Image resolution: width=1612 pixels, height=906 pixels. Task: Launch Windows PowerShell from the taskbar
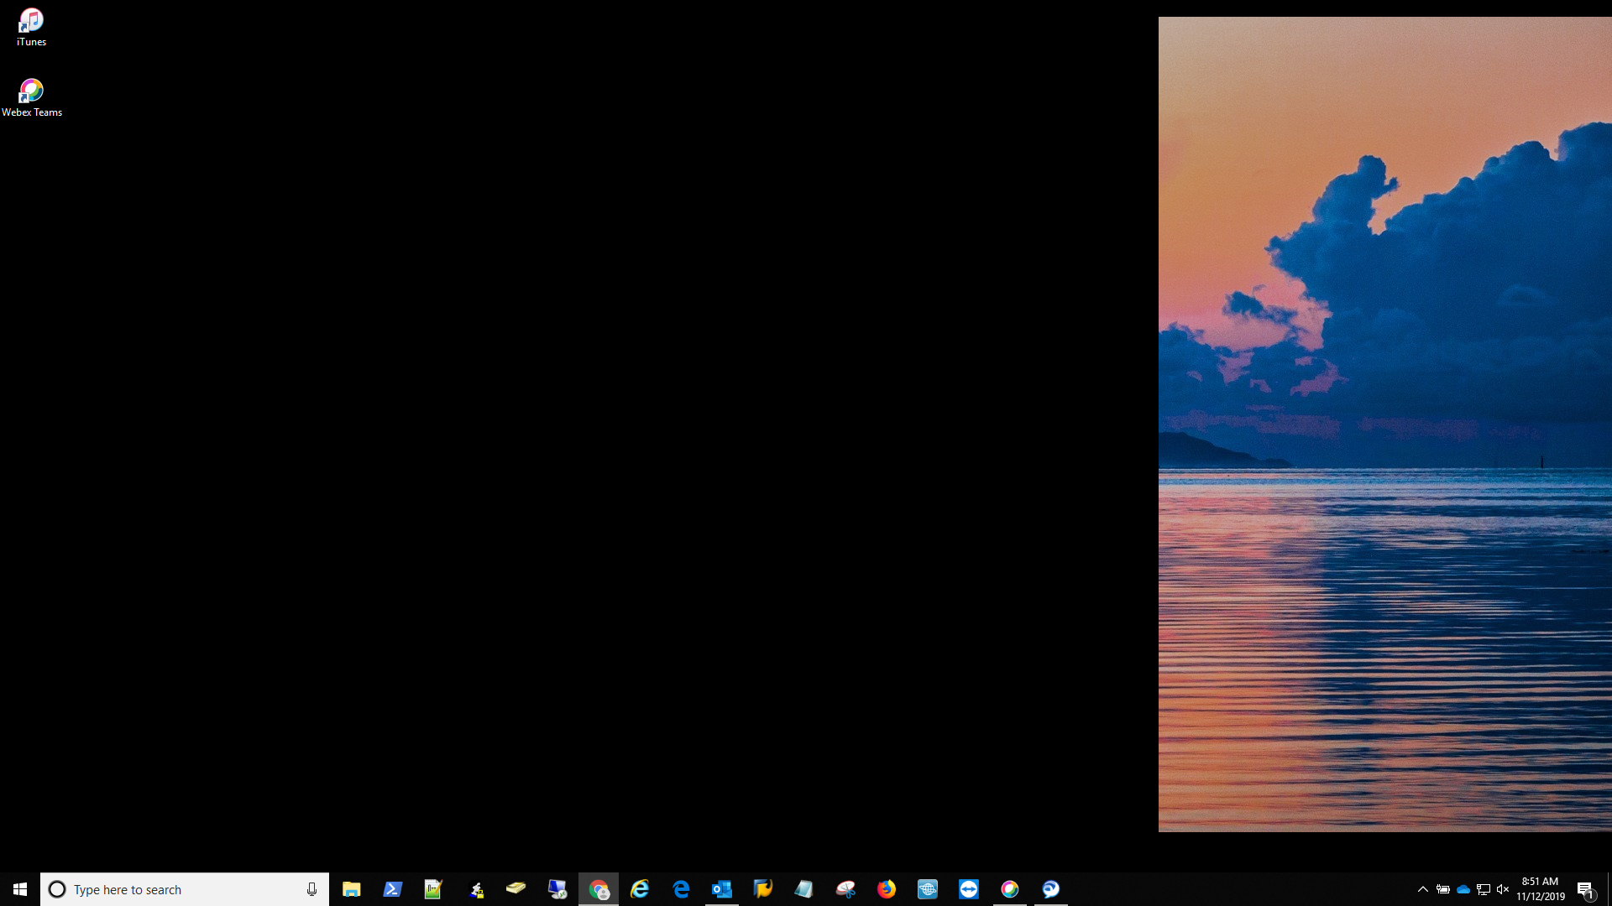392,888
